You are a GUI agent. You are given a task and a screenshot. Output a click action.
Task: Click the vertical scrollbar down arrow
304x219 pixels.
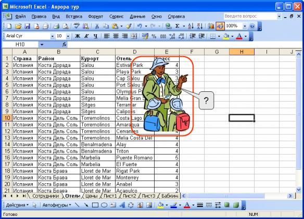click(299, 189)
